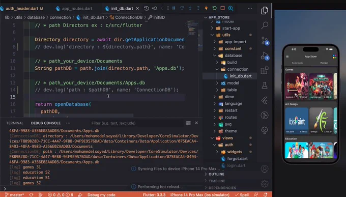Open the init_db.dart file in explorer
346x197 pixels.
click(240, 76)
